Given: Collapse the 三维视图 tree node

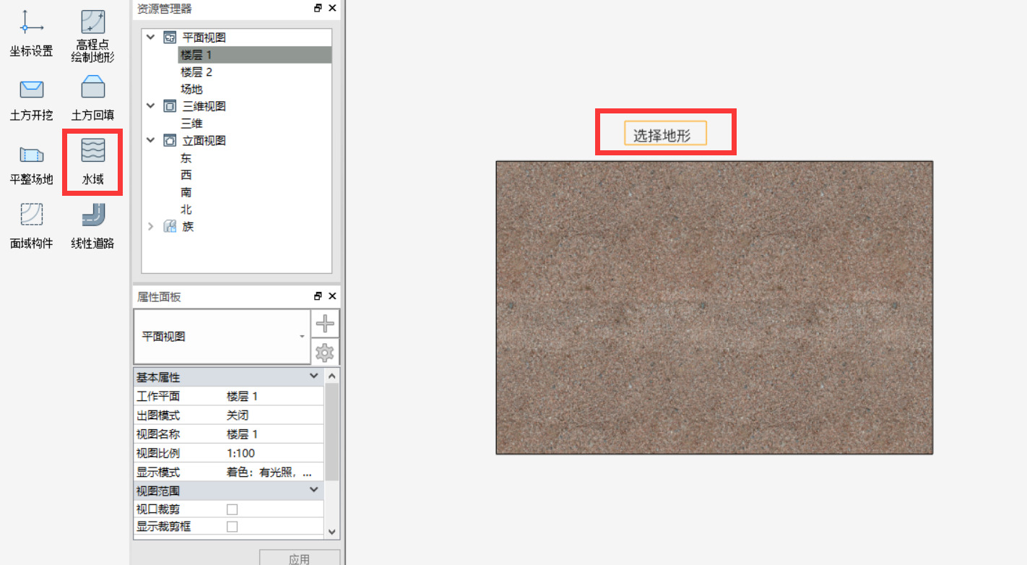Looking at the screenshot, I should (x=150, y=106).
